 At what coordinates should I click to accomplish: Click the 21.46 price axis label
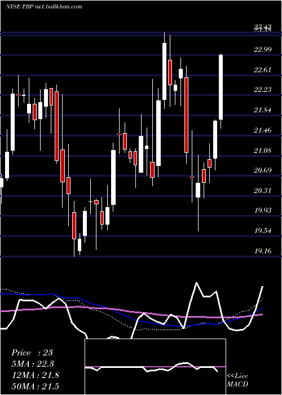click(263, 130)
